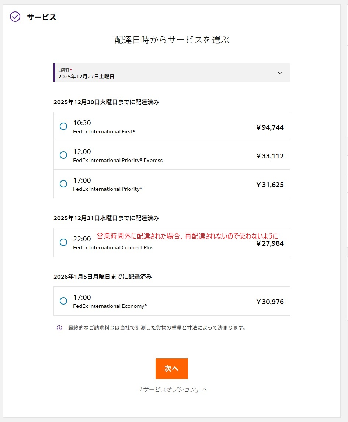
Task: Click the ¥30,976 Economy price
Action: click(270, 302)
